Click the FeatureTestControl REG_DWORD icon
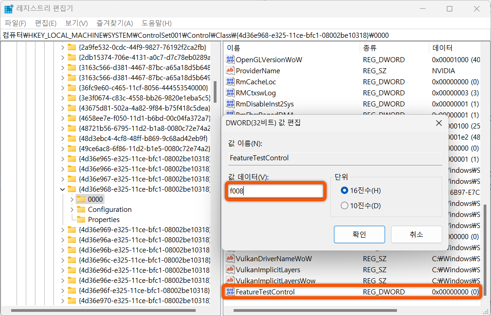Viewport: 491px width, 316px height. click(230, 292)
